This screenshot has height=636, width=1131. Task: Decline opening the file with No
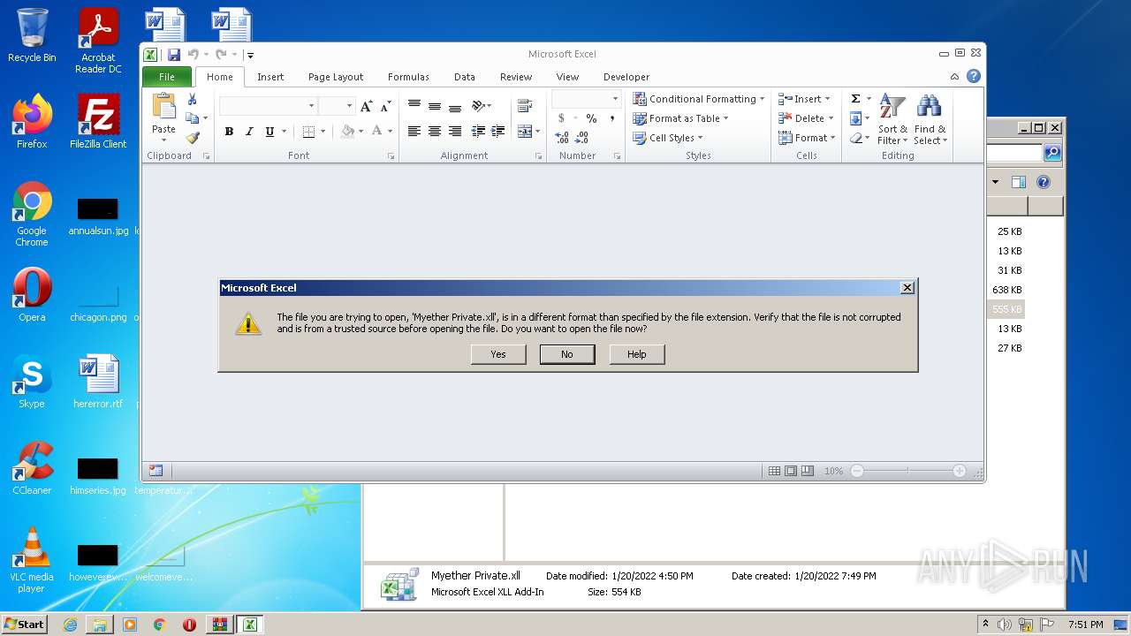pos(567,354)
